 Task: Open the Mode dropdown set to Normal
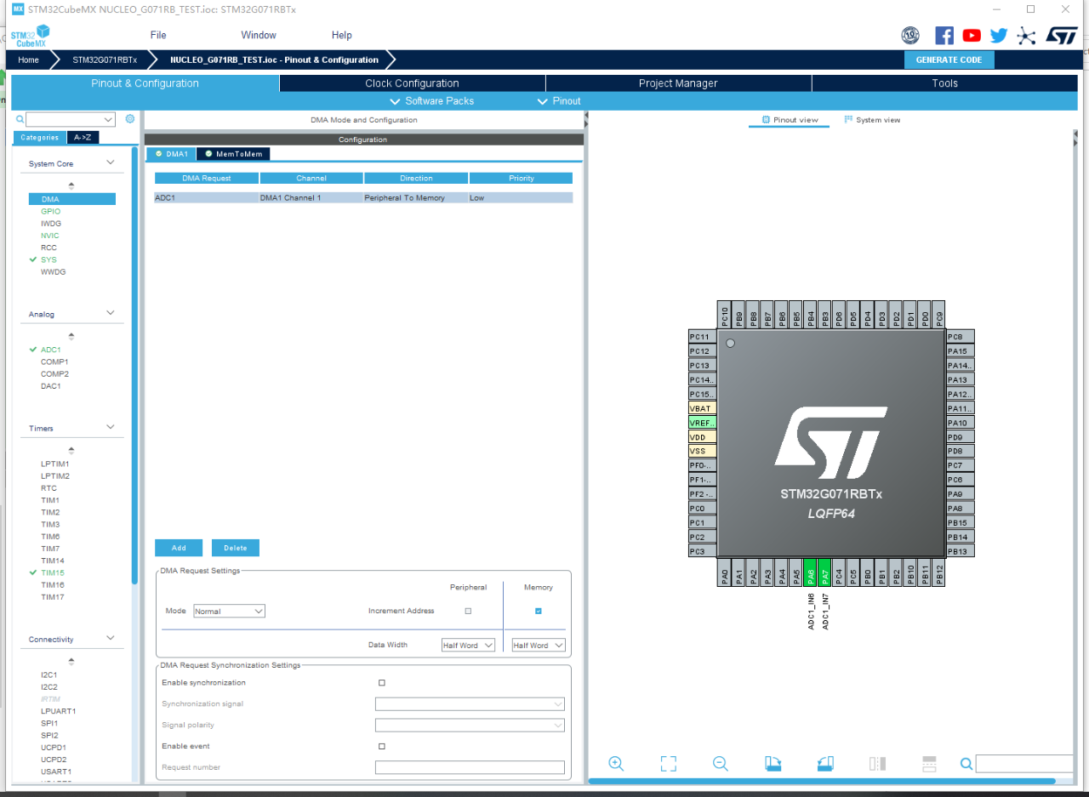click(x=229, y=611)
